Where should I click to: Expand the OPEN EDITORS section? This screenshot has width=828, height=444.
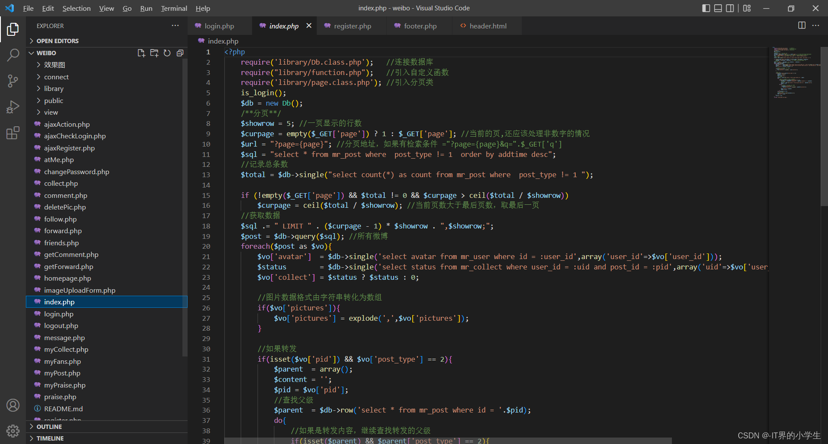(107, 41)
